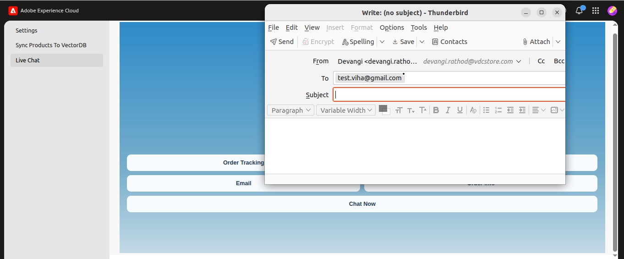
Task: Click the greyed Format menu label
Action: click(x=362, y=28)
